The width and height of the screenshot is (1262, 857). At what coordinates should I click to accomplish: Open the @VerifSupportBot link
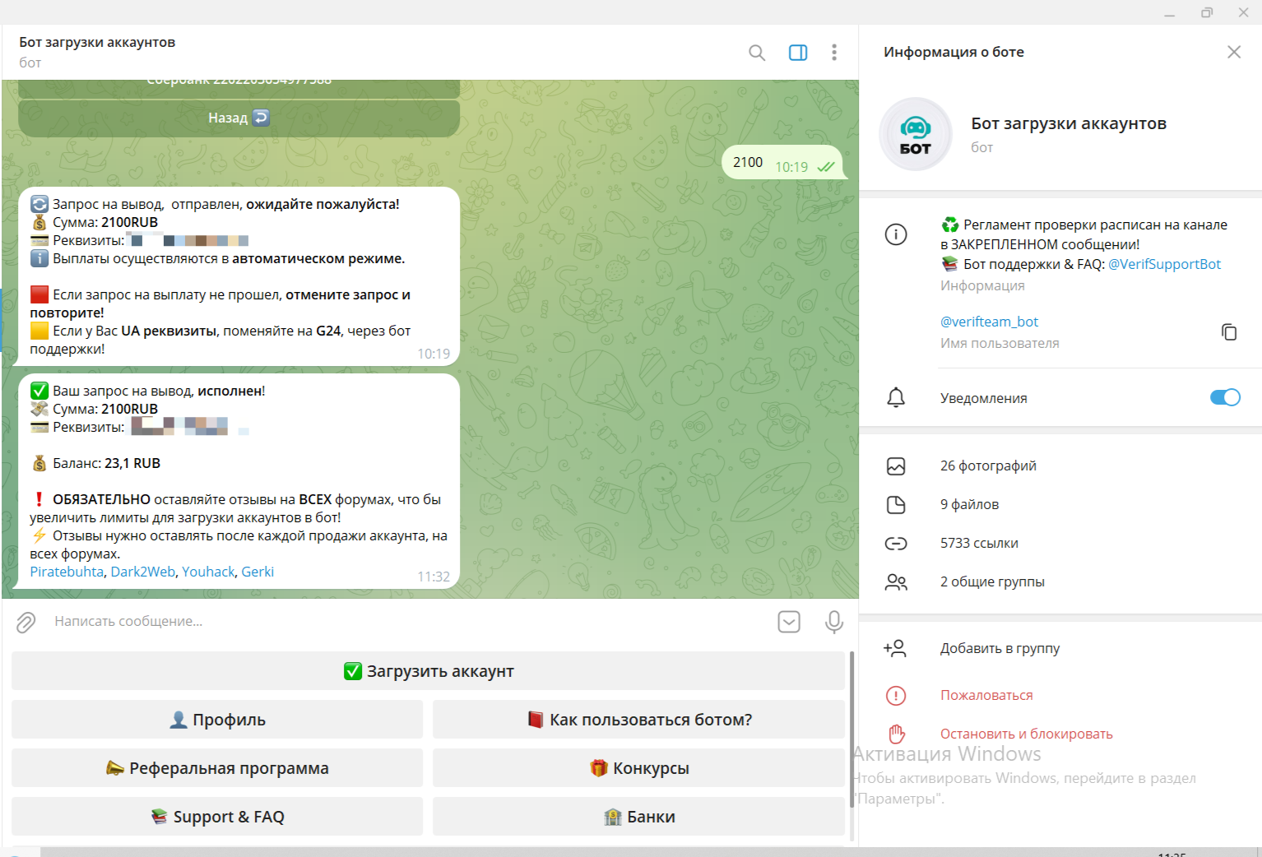click(1163, 264)
